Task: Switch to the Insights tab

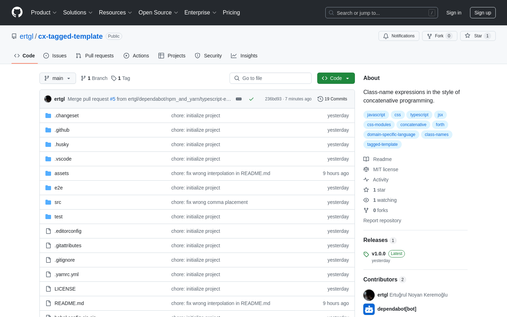Action: 244,56
